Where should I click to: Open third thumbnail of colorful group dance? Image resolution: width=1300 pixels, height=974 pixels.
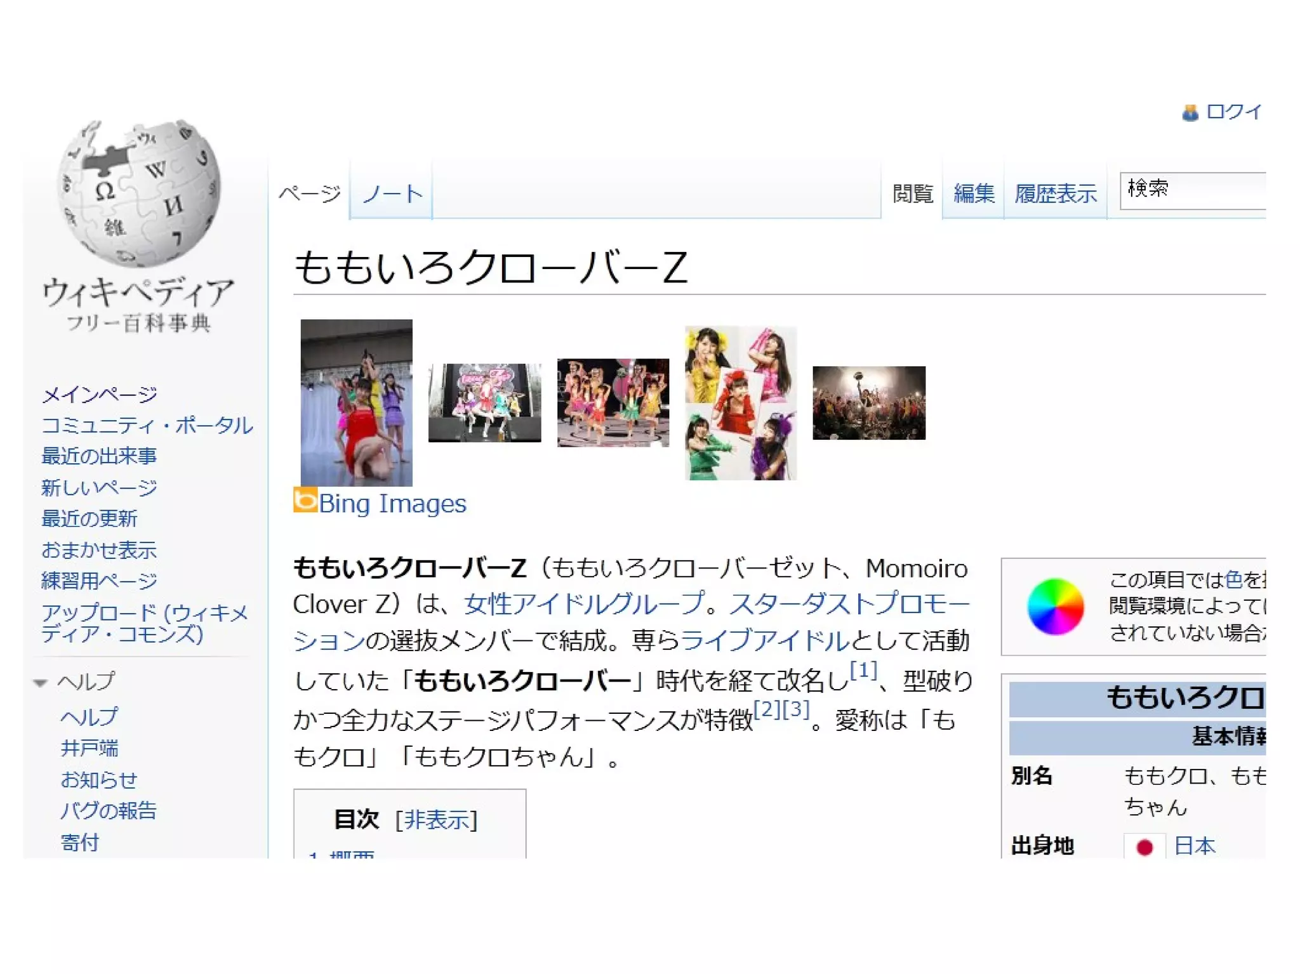tap(613, 402)
